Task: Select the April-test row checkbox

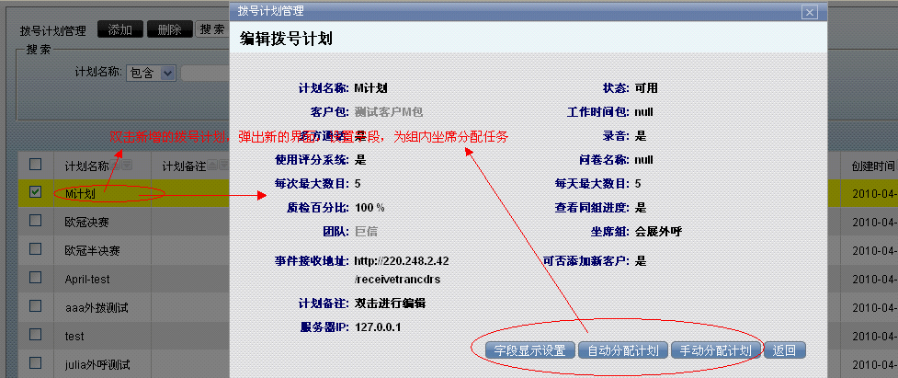Action: [x=36, y=278]
